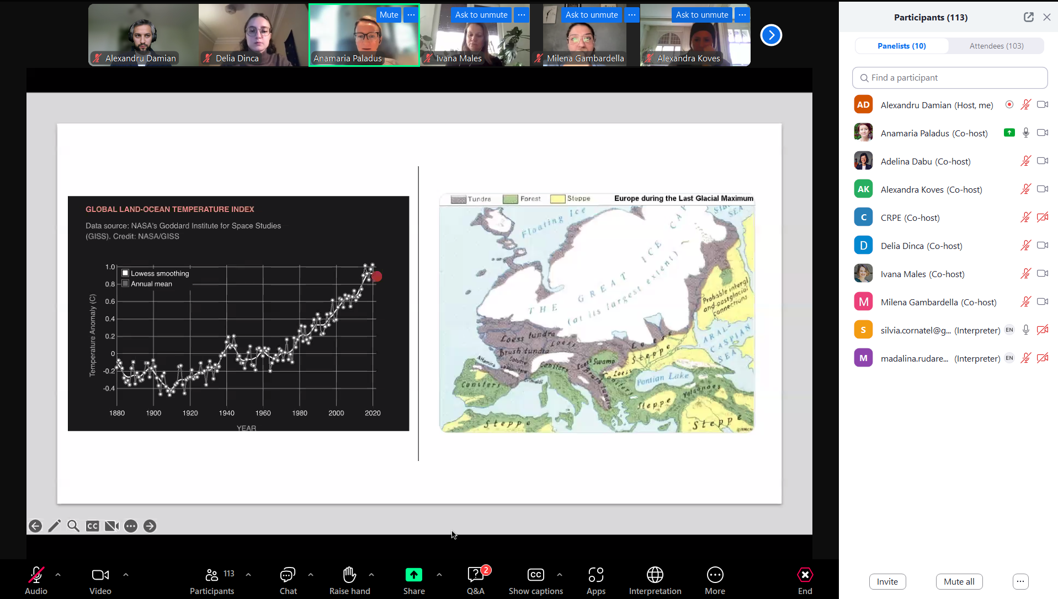Select the Panelists (10) tab
The image size is (1058, 599).
[901, 46]
